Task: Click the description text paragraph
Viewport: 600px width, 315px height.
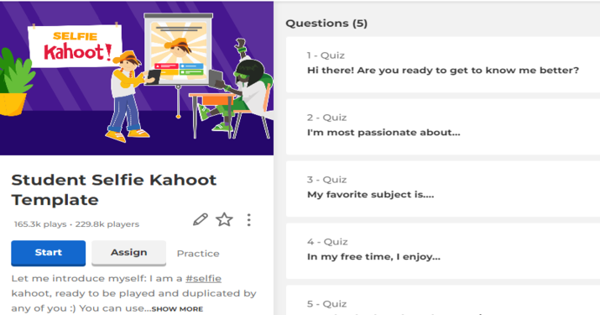Action: [x=134, y=293]
